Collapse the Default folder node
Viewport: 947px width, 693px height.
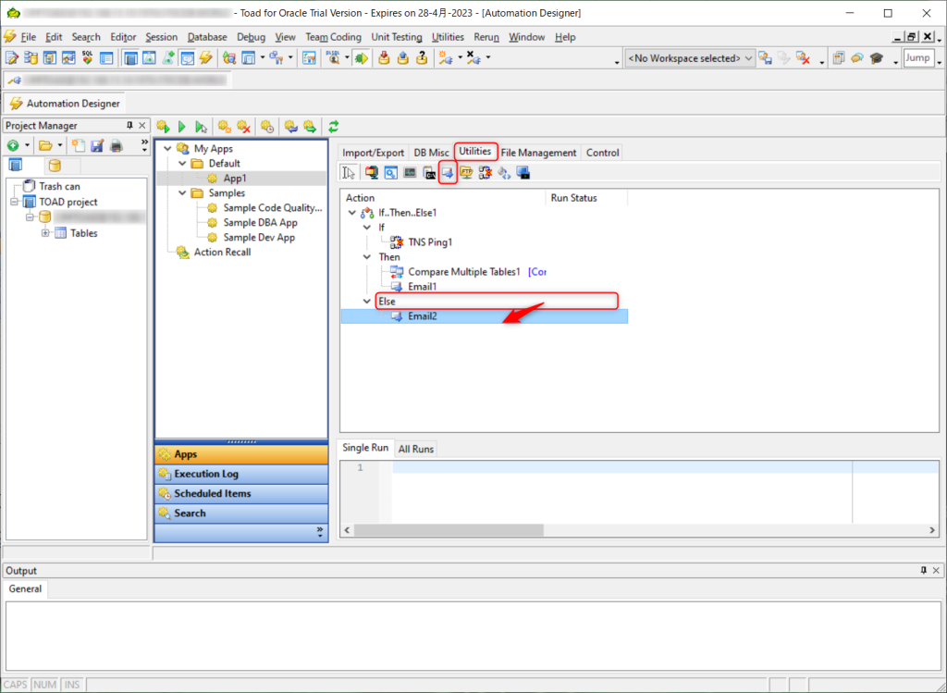(x=182, y=164)
